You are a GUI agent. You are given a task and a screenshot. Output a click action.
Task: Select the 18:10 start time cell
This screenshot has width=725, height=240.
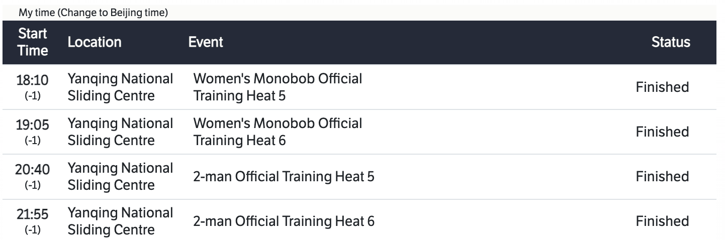click(33, 87)
